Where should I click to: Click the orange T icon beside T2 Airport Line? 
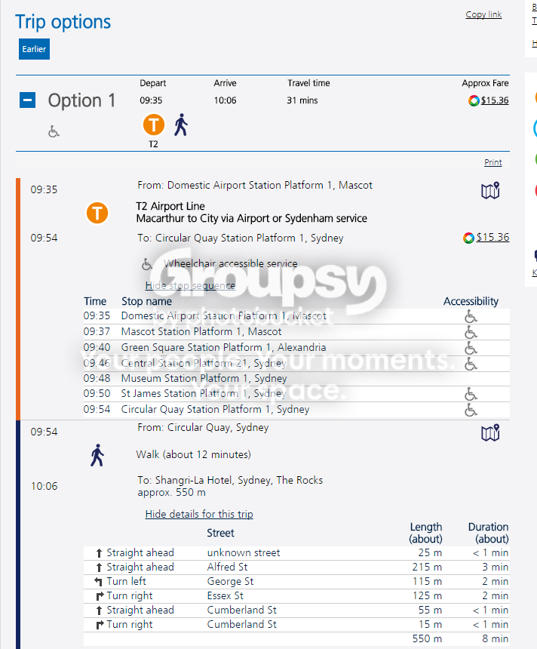point(97,213)
